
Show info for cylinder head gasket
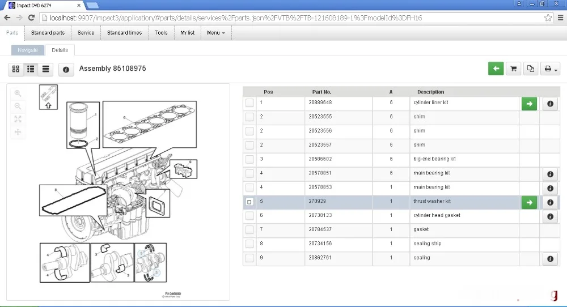(x=550, y=217)
